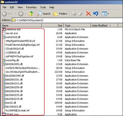The height and width of the screenshot is (116, 123).
Task: Select the 122B901E.dll file icon
Action: click(4, 53)
